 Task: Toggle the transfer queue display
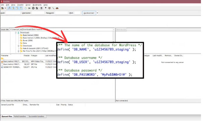(x=21, y=8)
